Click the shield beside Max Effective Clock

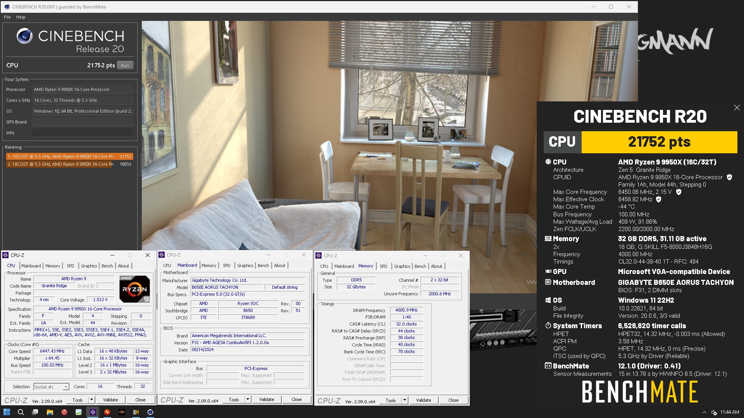pos(658,199)
